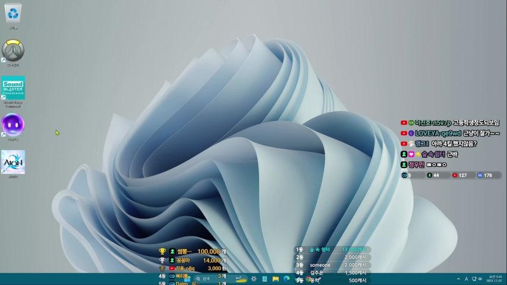The width and height of the screenshot is (507, 285).
Task: Open the File Explorer folder in taskbar
Action: (275, 279)
